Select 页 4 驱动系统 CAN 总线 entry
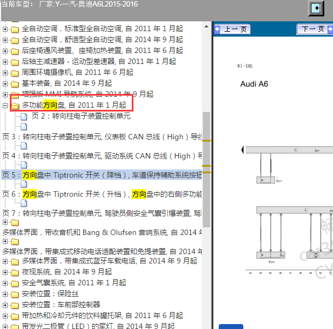Image resolution: width=333 pixels, height=329 pixels. click(102, 156)
